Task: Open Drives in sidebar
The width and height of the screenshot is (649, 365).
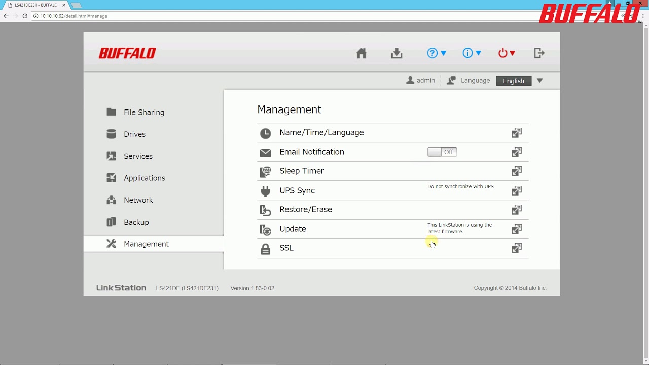Action: click(x=154, y=134)
